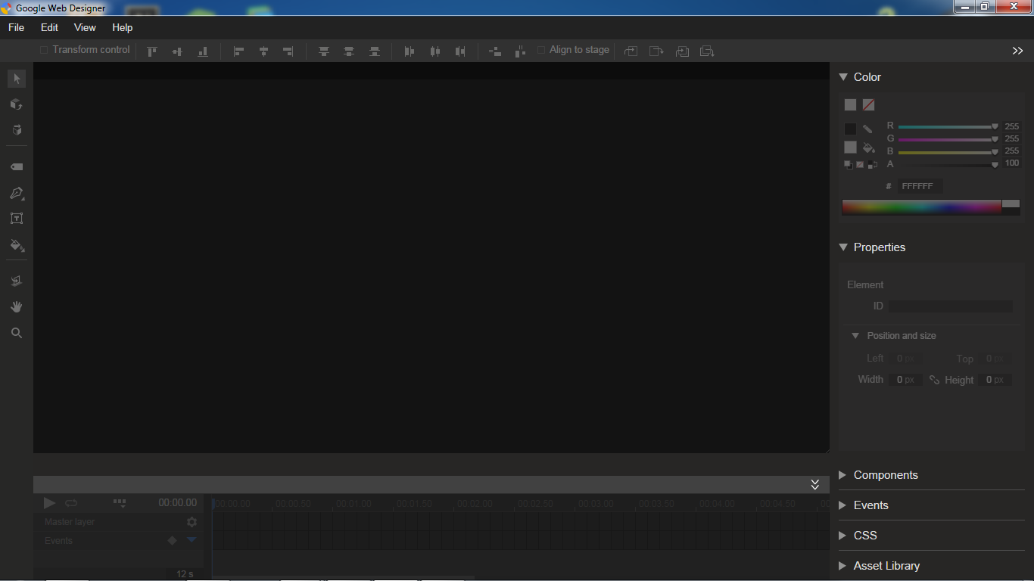The width and height of the screenshot is (1034, 581).
Task: Enable the Align to stage checkbox
Action: [541, 50]
